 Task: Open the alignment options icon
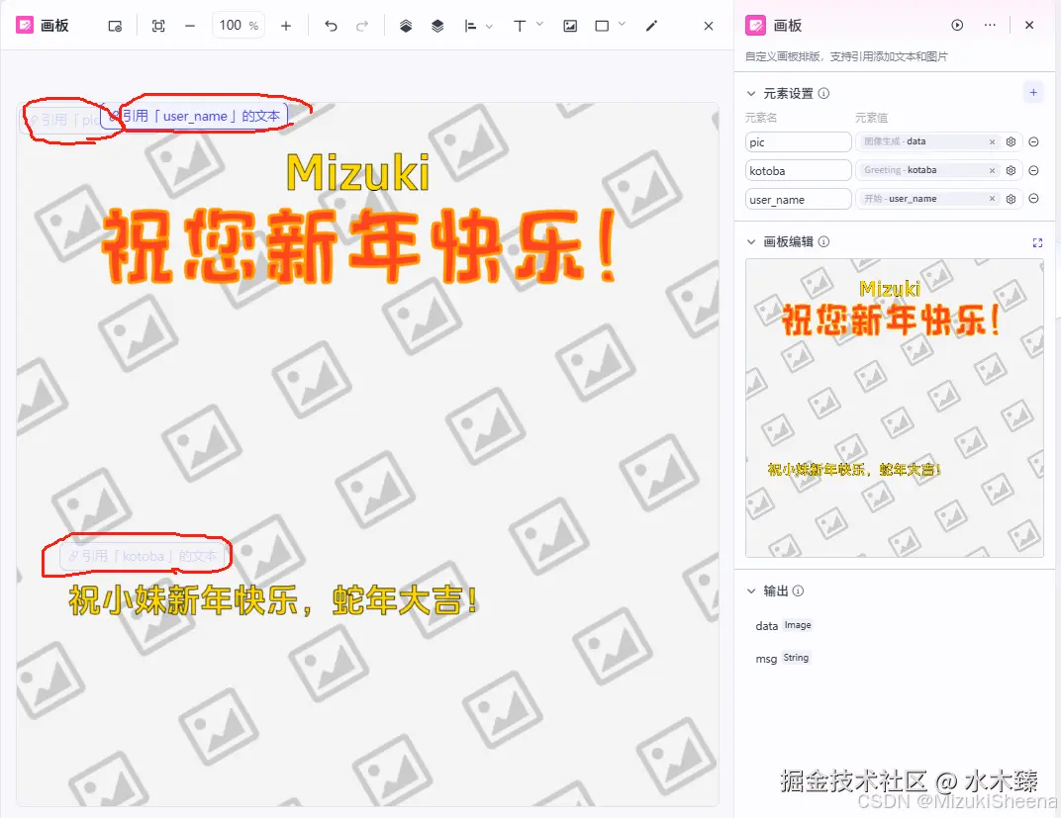pyautogui.click(x=470, y=27)
